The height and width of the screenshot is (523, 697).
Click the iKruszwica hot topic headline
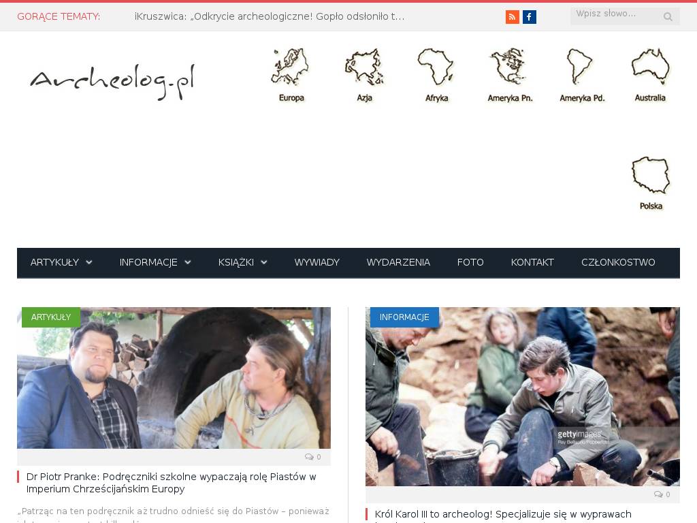click(270, 16)
